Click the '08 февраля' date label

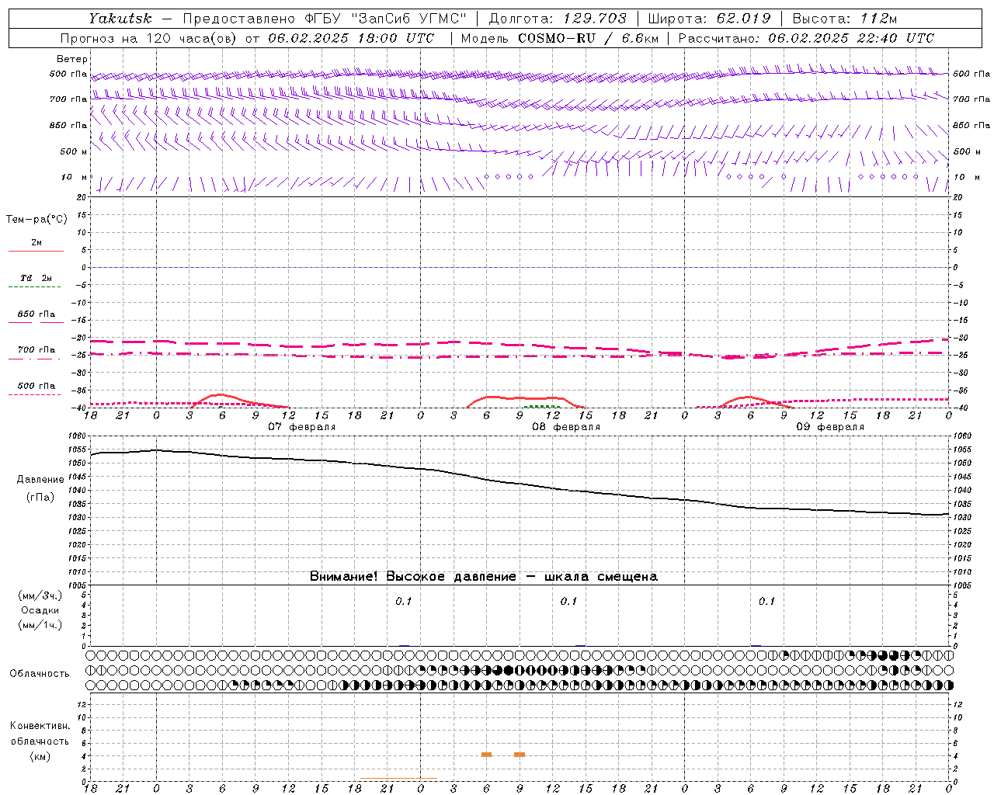tap(566, 427)
